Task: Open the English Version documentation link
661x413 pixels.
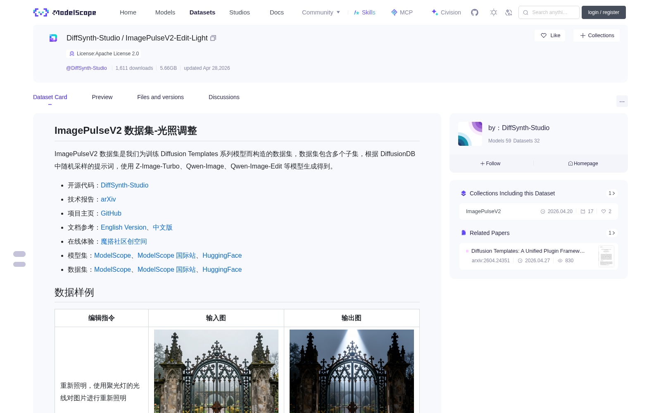Action: coord(124,228)
